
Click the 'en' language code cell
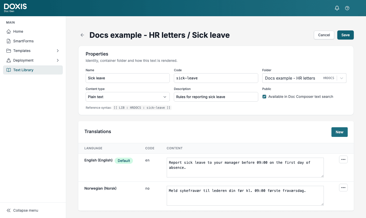[147, 160]
